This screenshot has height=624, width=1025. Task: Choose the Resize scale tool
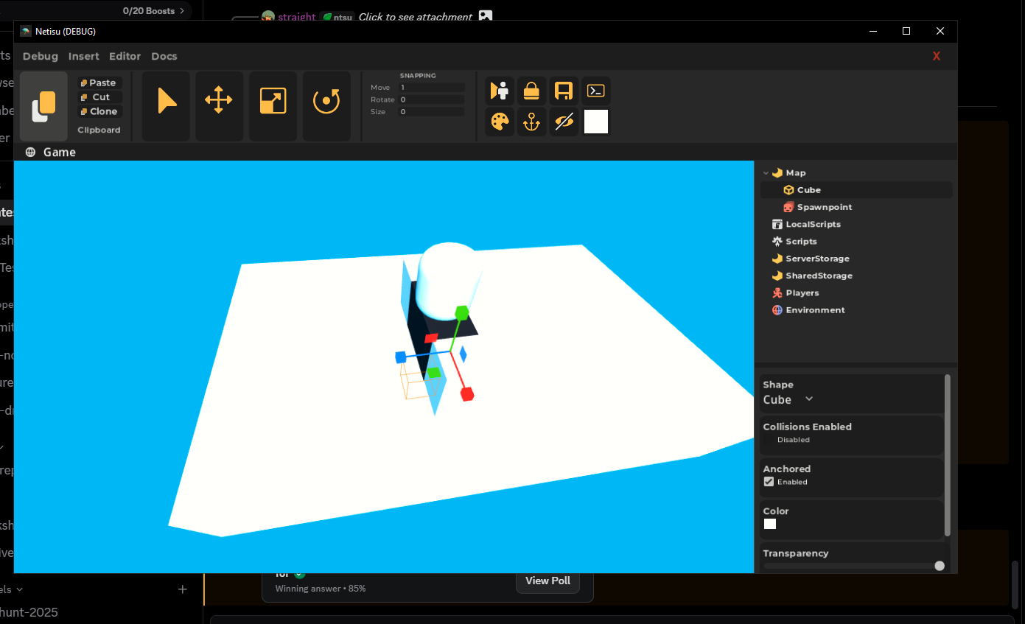pyautogui.click(x=273, y=101)
